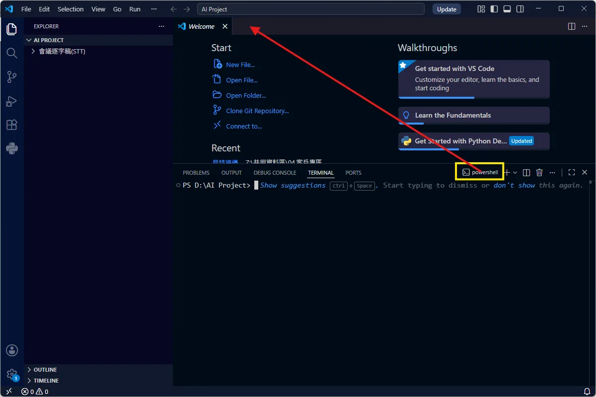
Task: Open the Edit menu
Action: [x=44, y=9]
